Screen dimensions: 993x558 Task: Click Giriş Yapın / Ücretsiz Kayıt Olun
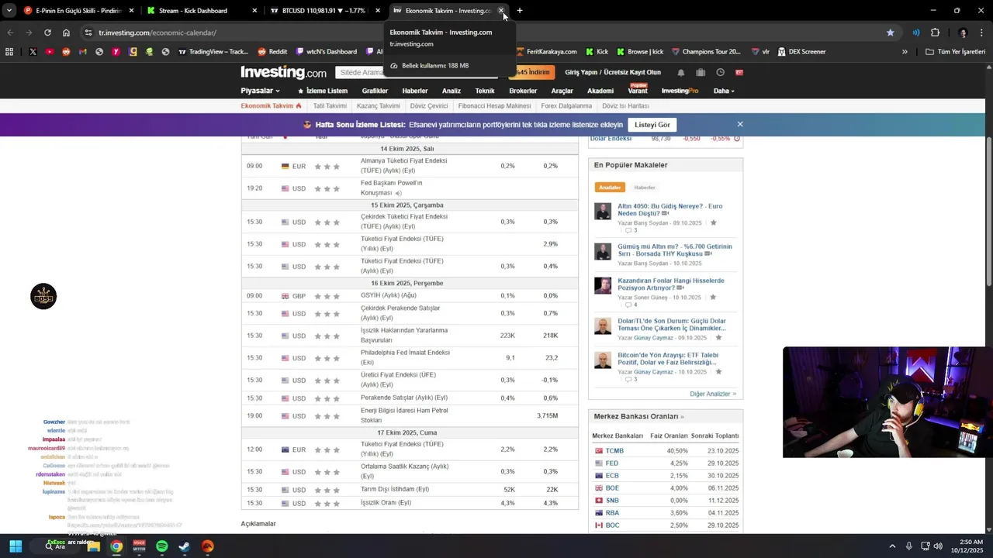613,72
